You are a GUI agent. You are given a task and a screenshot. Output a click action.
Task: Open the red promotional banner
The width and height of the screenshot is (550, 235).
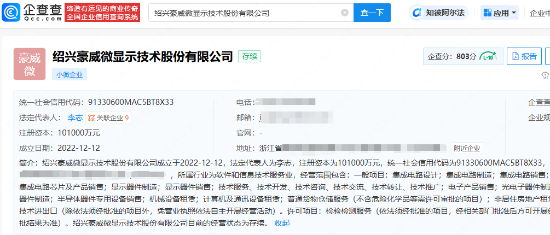(x=102, y=13)
